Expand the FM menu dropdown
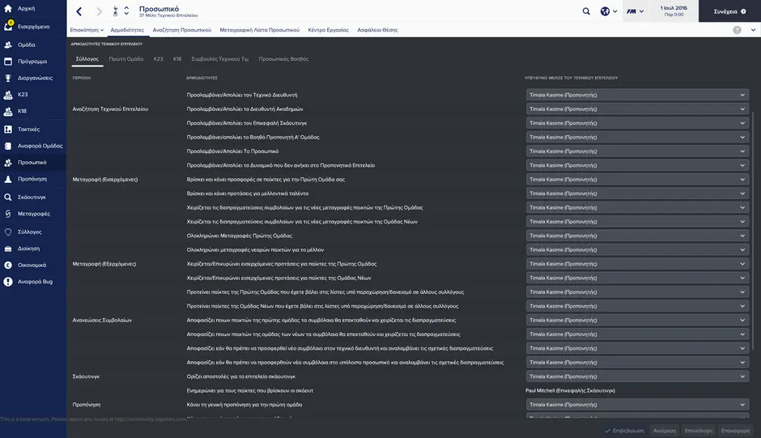The height and width of the screenshot is (438, 761). (x=637, y=11)
